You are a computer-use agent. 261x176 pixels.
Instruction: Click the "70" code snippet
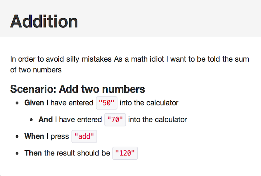coord(115,120)
